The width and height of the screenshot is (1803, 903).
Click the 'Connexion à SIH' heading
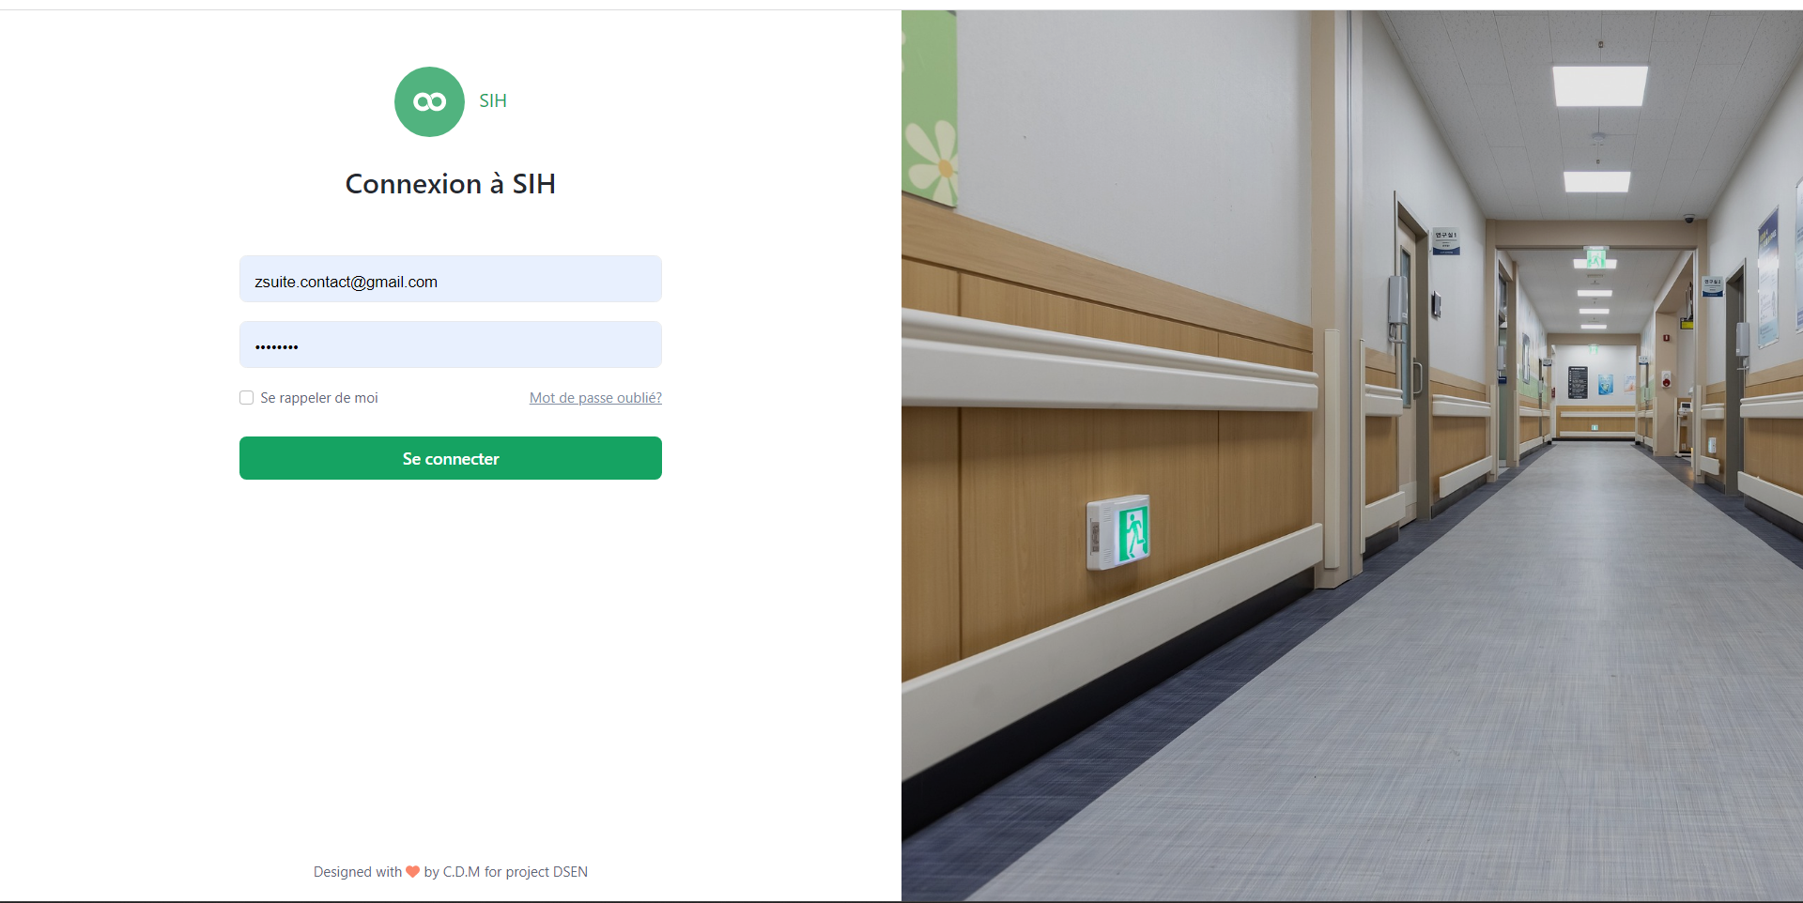point(451,184)
